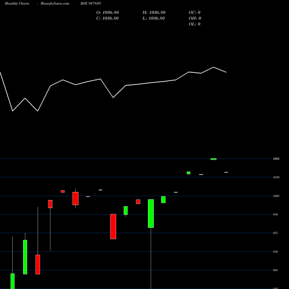
Task: Click the 1005 price axis label
Action: click(x=276, y=196)
